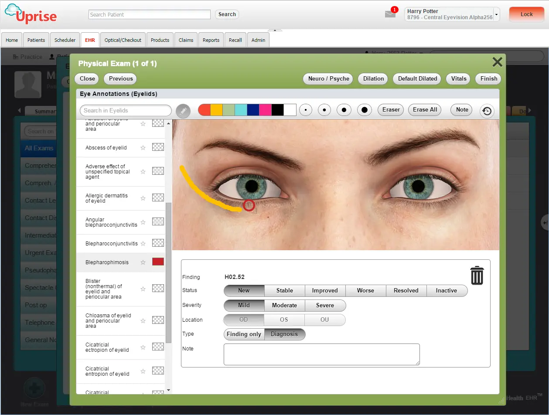Expand the right side panel handle
The image size is (549, 415).
pyautogui.click(x=544, y=222)
